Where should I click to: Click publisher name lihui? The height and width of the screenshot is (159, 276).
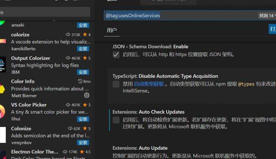point(16,119)
